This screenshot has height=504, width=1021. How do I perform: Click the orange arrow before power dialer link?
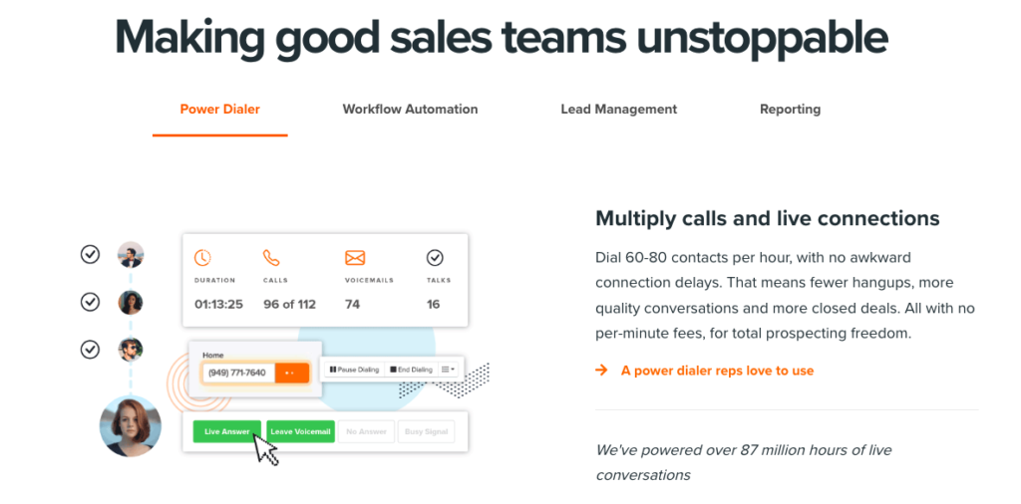click(x=602, y=371)
